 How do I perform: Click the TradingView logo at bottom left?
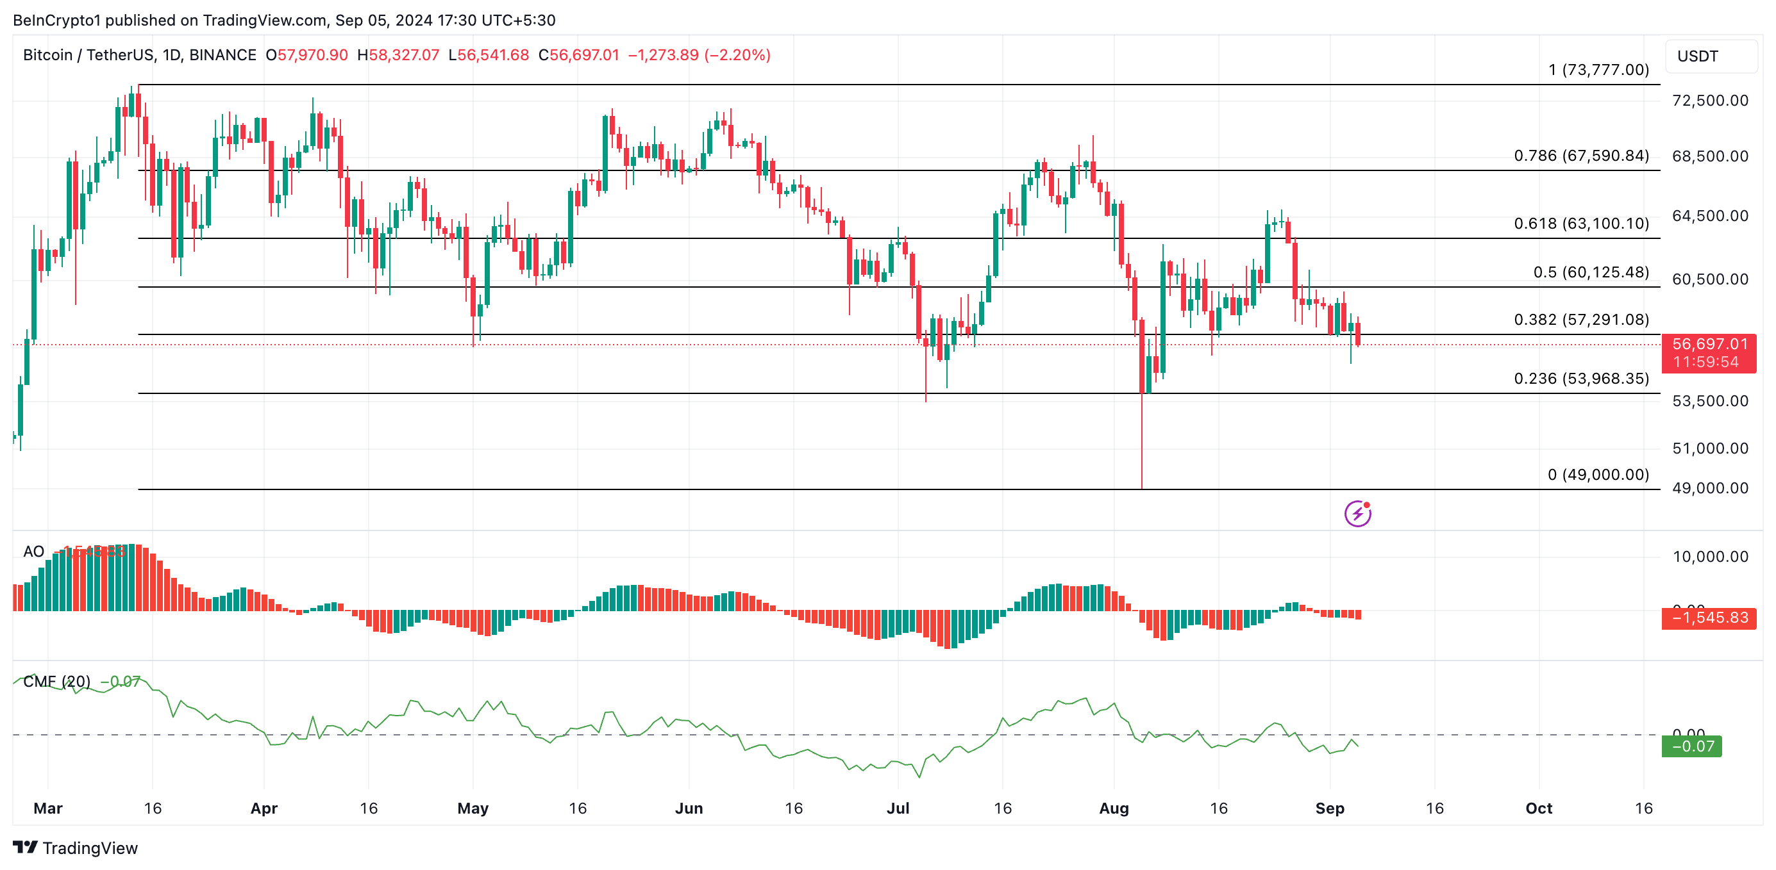pos(76,849)
